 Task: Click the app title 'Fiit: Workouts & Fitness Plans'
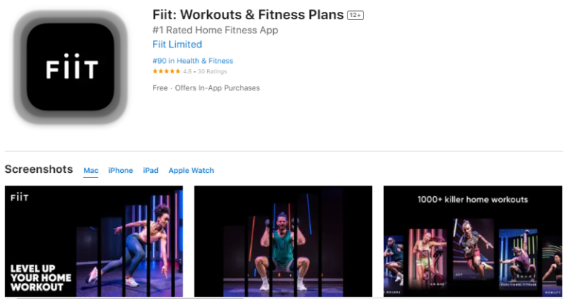point(247,14)
